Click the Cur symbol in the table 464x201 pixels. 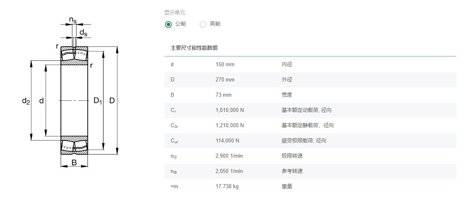pos(174,141)
